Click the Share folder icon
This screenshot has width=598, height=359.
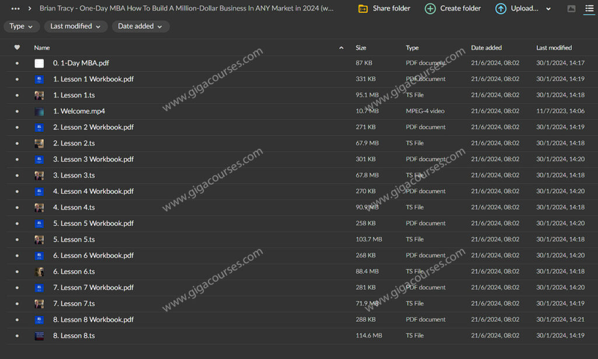(x=363, y=9)
